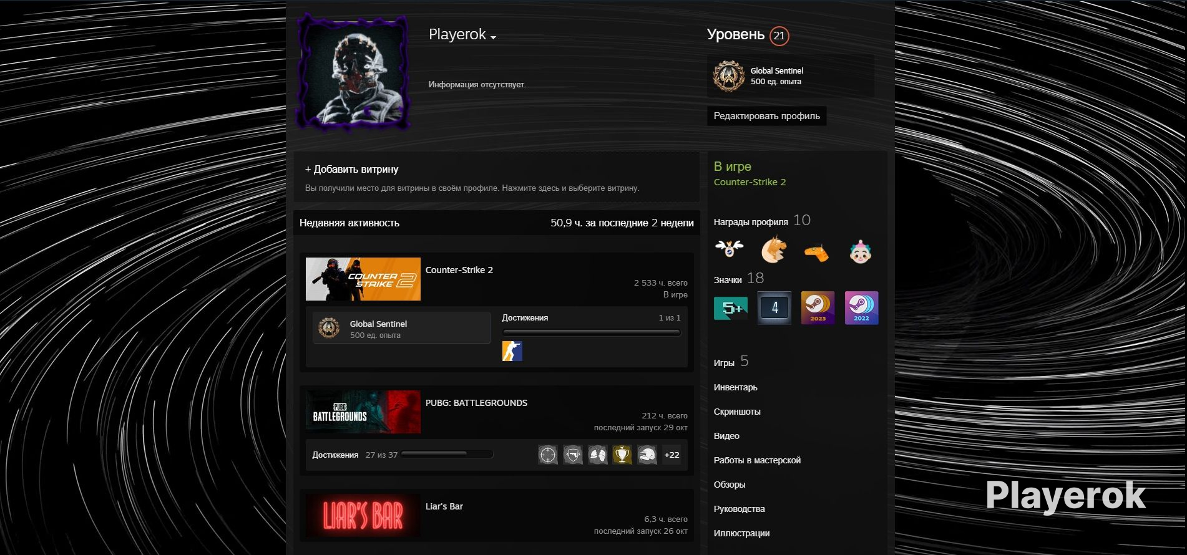Image resolution: width=1187 pixels, height=555 pixels.
Task: Open the Playerok name history dropdown arrow
Action: 493,37
